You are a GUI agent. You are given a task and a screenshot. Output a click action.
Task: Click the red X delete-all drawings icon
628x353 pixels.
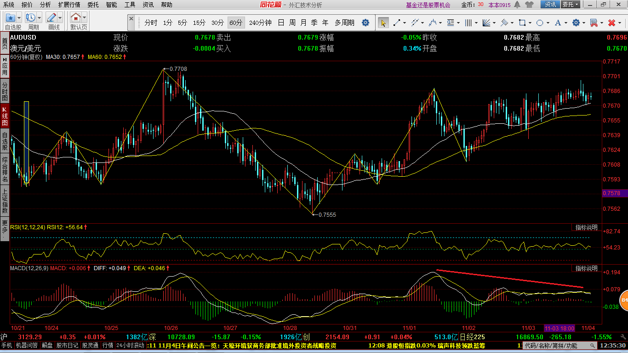tap(611, 23)
